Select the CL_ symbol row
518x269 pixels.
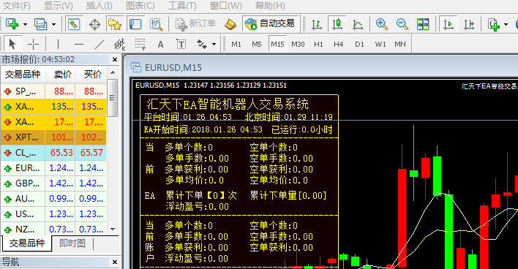53,153
